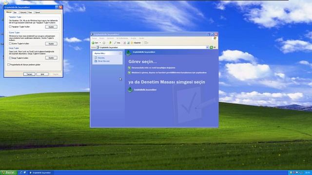The height and width of the screenshot is (175, 312).
Task: Click the Başlat start button
Action: pos(8,173)
